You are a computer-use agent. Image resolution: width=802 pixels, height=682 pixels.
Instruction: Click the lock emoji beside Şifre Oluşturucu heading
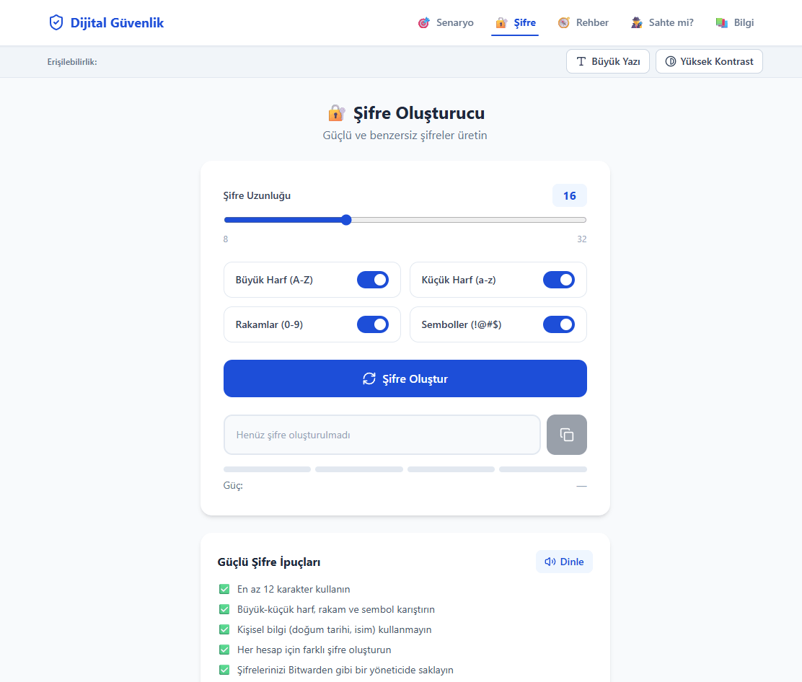tap(337, 113)
